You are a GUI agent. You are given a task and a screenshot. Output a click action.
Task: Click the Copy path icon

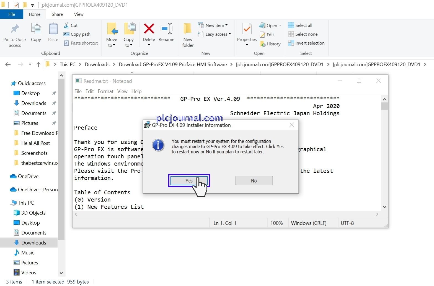click(66, 34)
